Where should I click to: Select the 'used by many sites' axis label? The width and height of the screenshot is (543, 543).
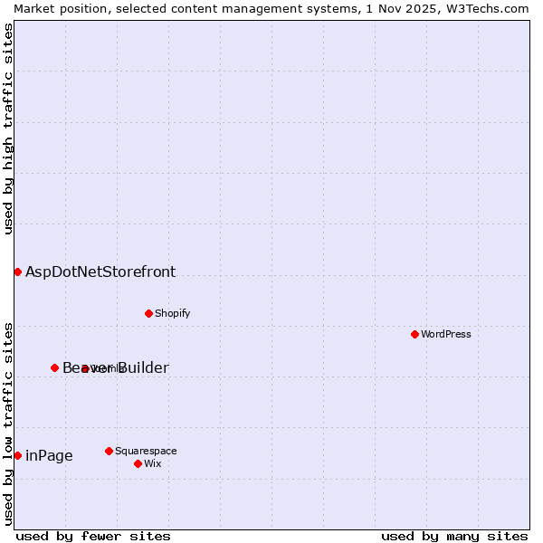point(454,536)
